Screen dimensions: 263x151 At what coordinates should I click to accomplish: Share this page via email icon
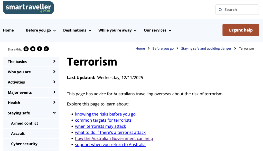[x=33, y=49]
